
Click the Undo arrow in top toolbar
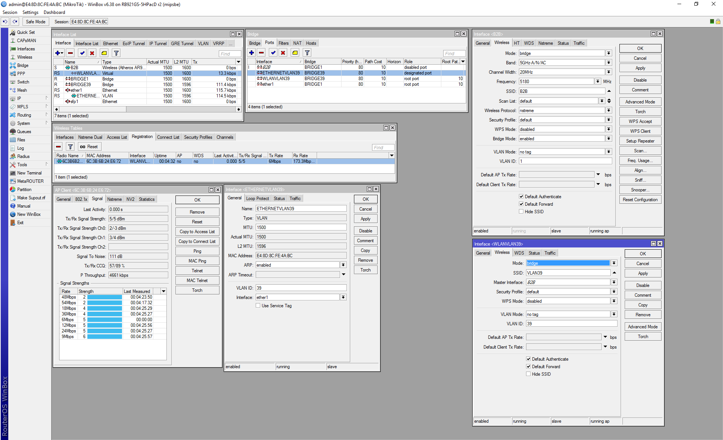point(5,22)
